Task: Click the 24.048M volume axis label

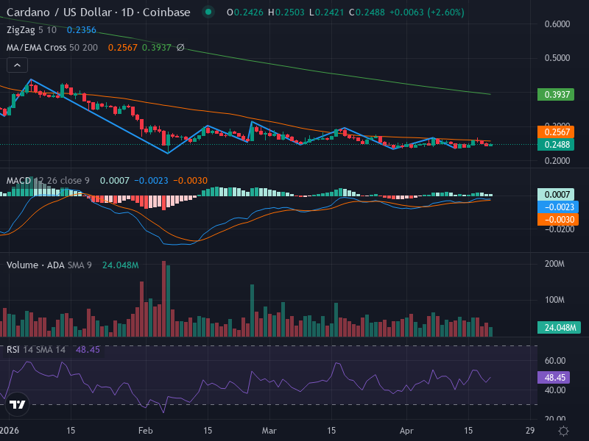Action: point(559,327)
